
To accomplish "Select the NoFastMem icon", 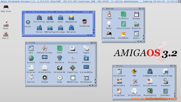I will click(109, 34).
